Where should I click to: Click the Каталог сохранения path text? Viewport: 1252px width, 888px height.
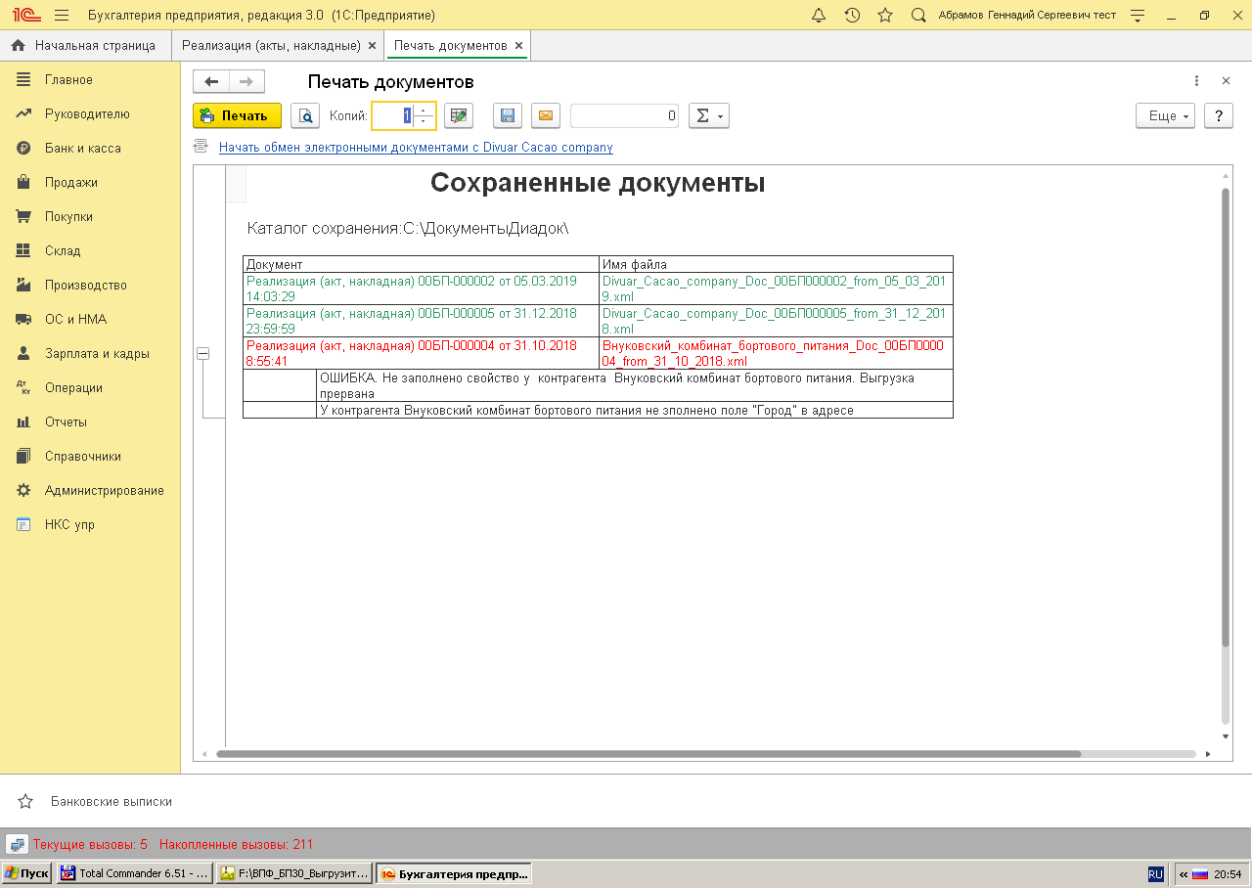[x=408, y=228]
